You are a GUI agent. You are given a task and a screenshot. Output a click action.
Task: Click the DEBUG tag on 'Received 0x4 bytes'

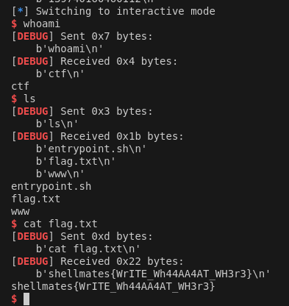32,61
